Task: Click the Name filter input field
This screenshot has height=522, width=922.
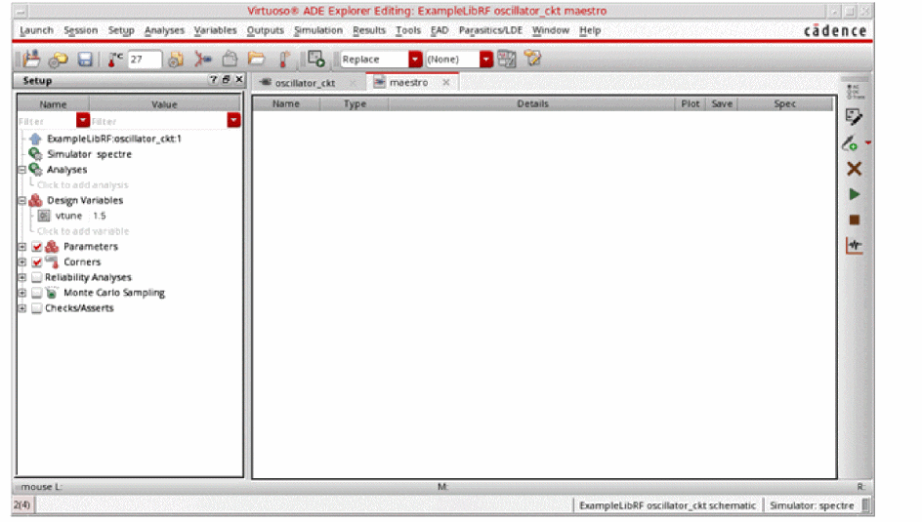Action: tap(47, 121)
